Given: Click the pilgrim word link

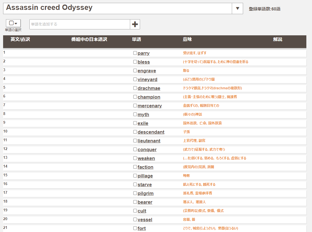Looking at the screenshot, I should pos(146,194).
